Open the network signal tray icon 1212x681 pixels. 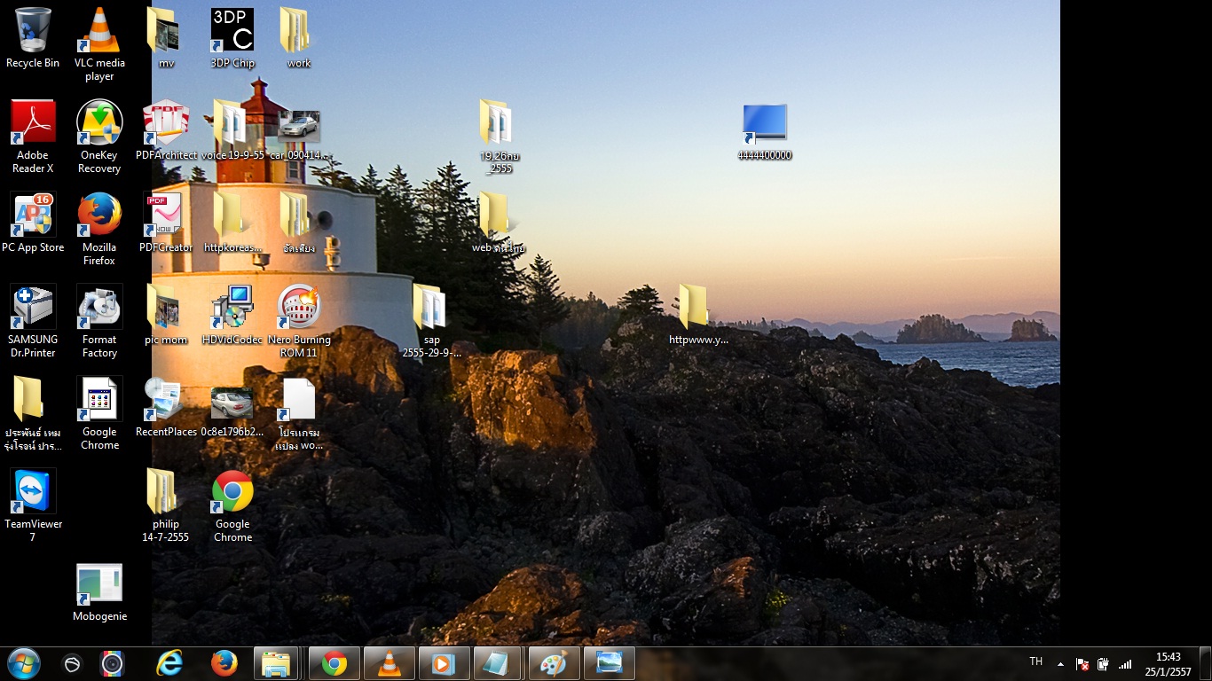pyautogui.click(x=1125, y=664)
